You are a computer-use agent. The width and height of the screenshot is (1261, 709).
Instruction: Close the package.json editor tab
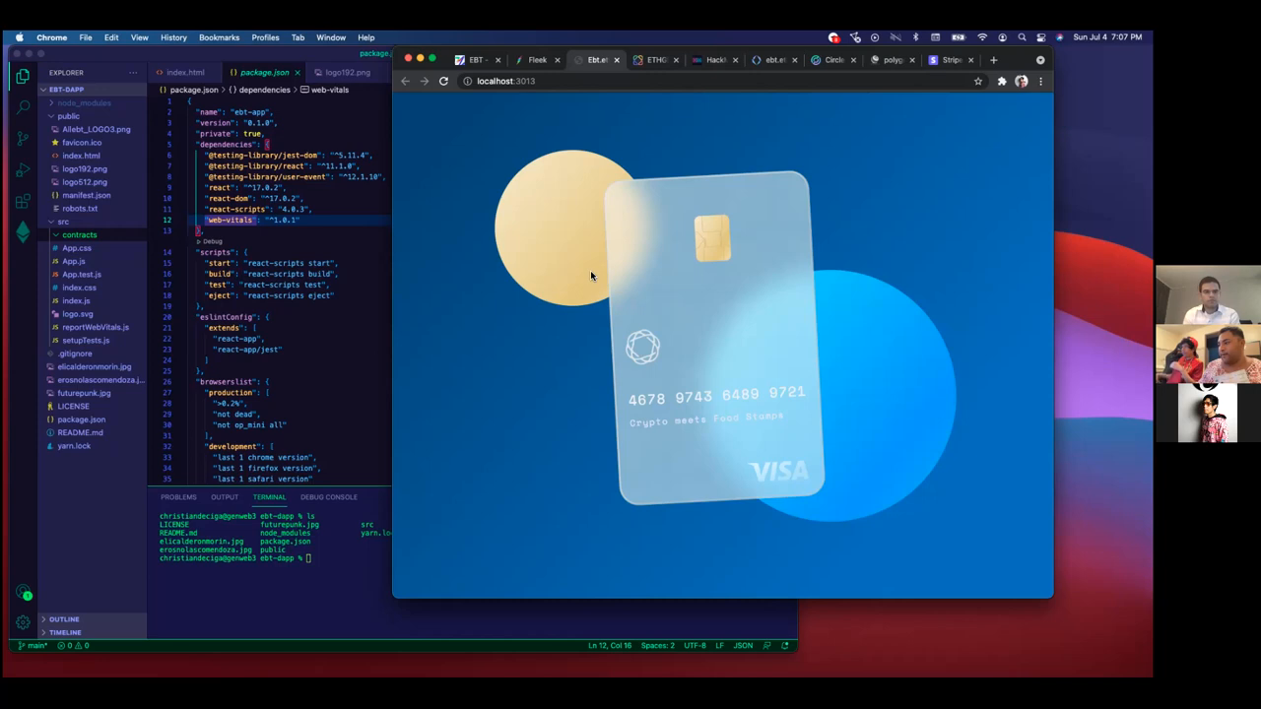(297, 73)
